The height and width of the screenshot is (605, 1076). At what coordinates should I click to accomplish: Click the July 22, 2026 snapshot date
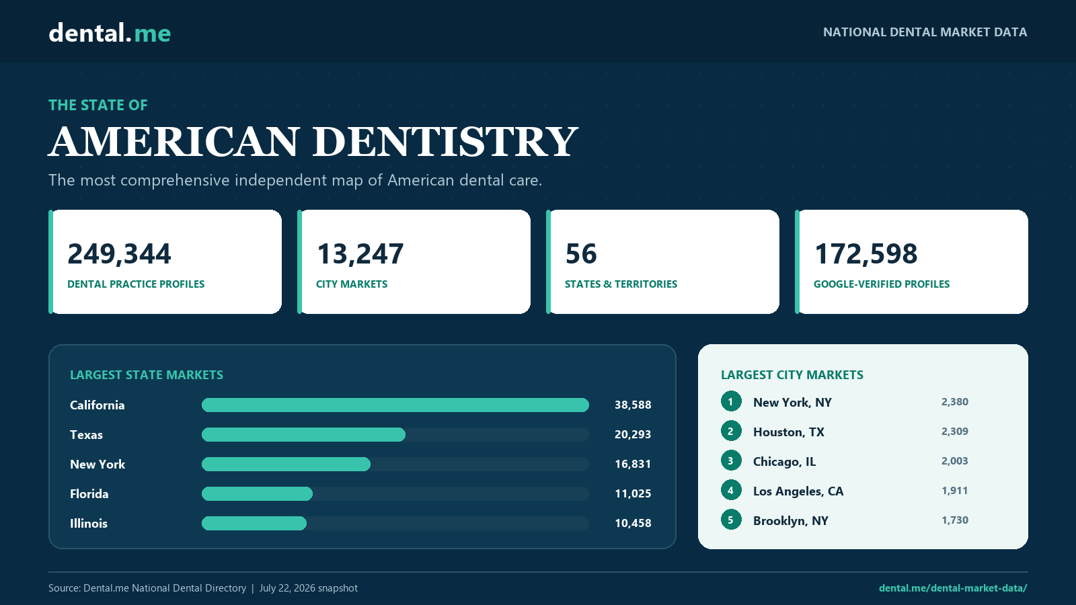pos(309,588)
